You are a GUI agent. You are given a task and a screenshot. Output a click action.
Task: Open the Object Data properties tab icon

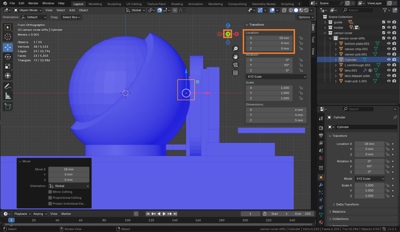[x=321, y=215]
